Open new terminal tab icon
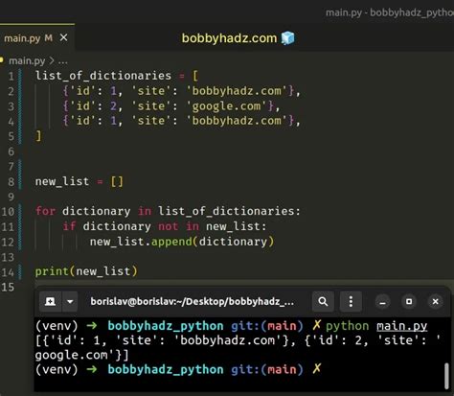This screenshot has width=454, height=396. (50, 301)
